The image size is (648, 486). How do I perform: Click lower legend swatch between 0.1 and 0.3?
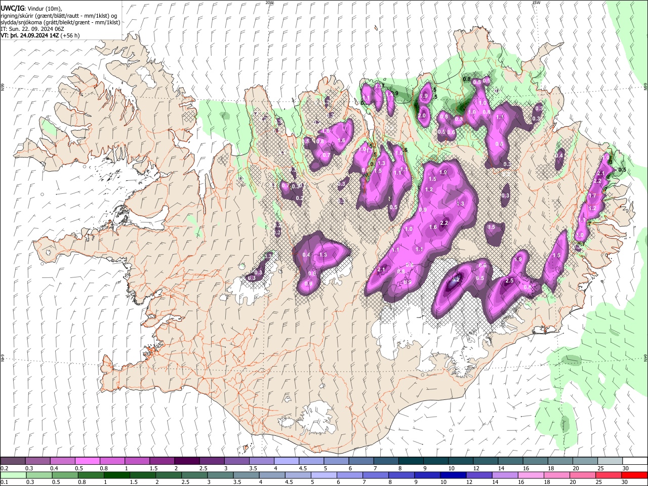(x=13, y=475)
